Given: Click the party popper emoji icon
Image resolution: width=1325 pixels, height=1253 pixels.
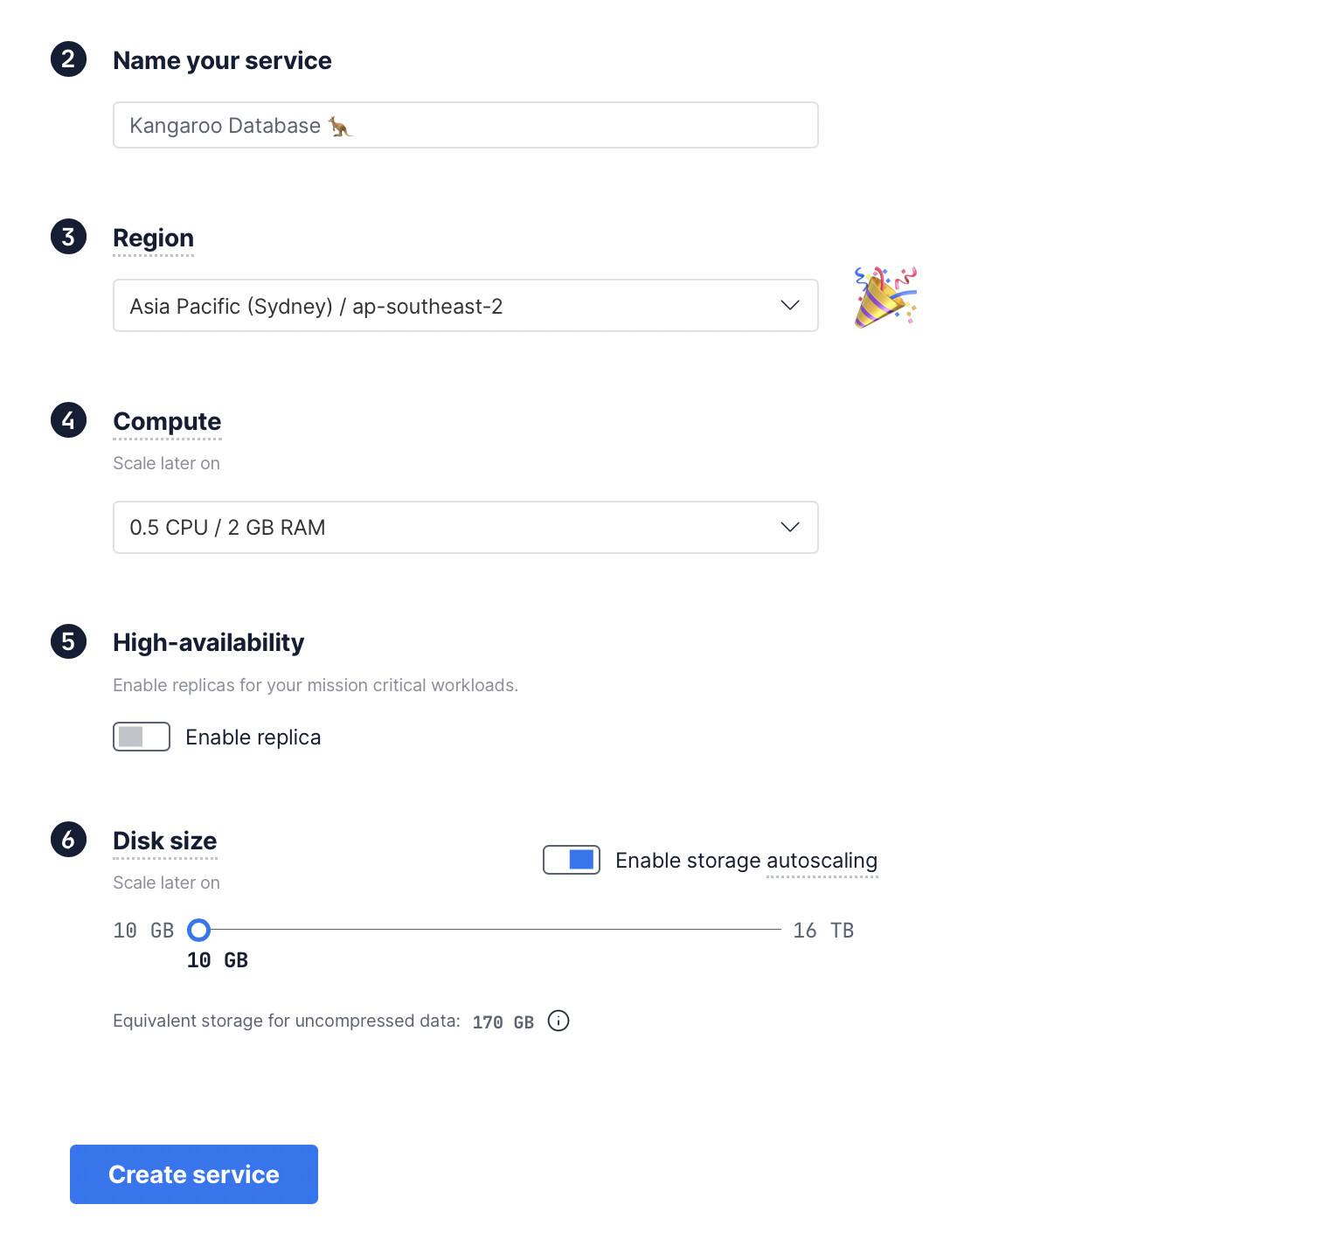Looking at the screenshot, I should pos(885,297).
